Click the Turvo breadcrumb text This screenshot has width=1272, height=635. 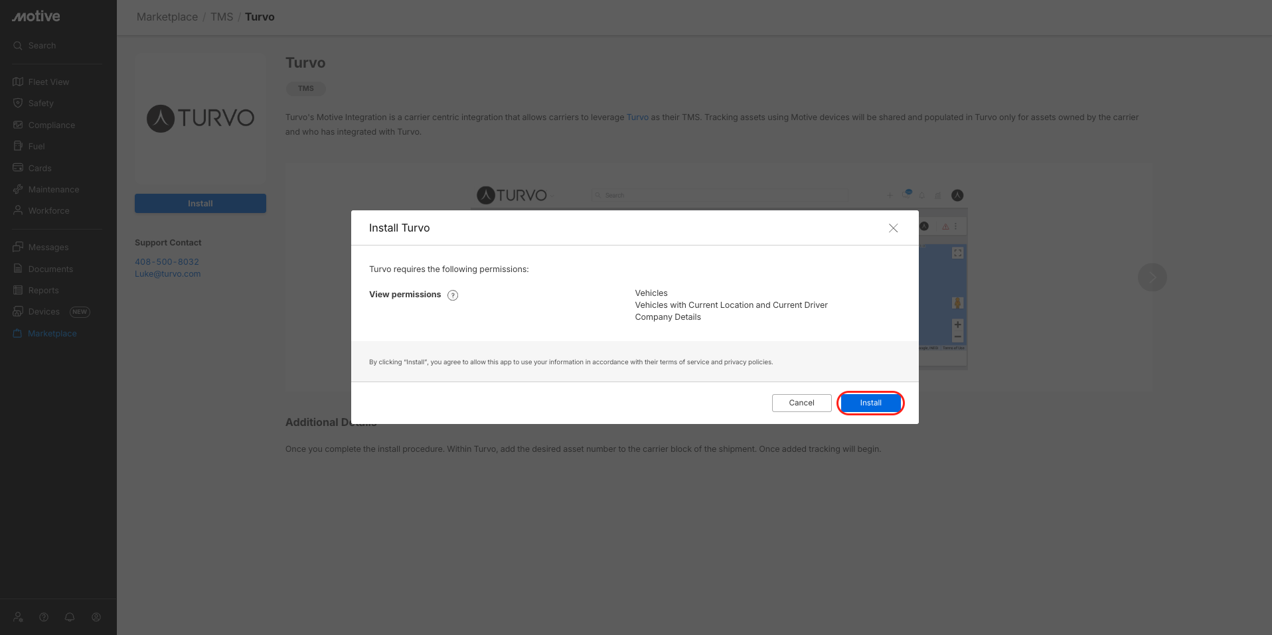point(260,17)
